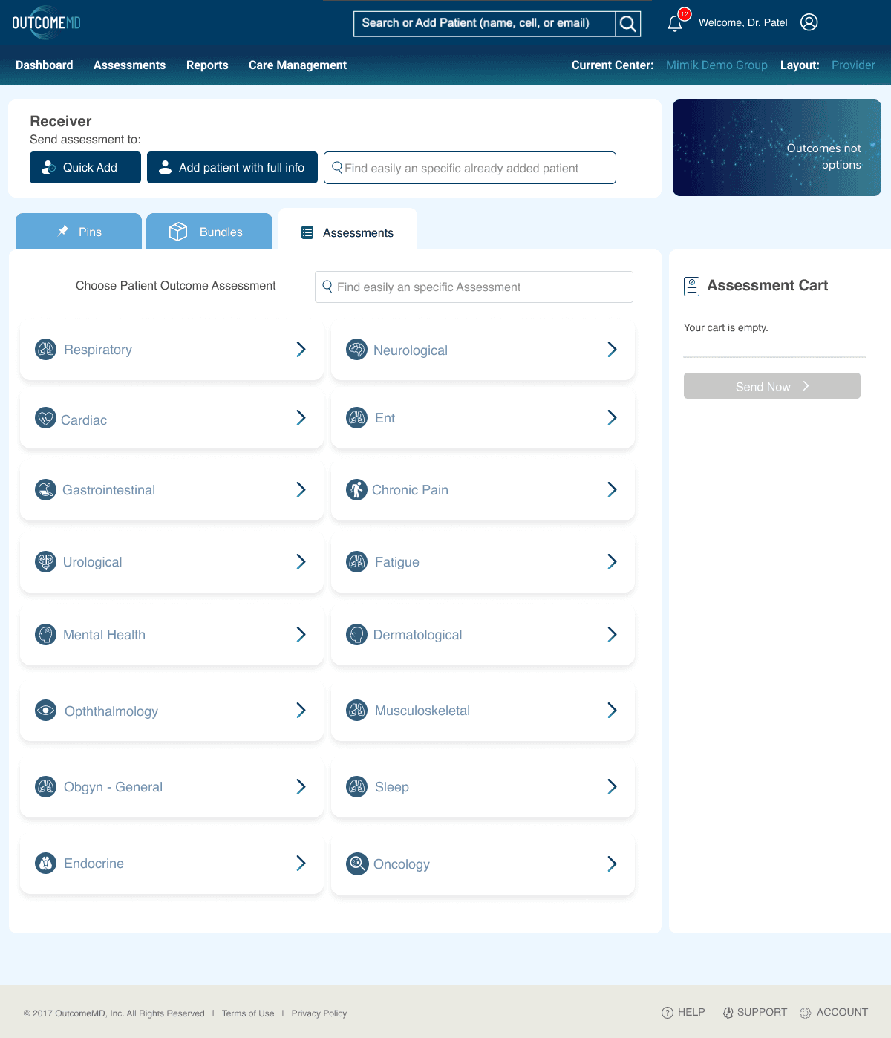Image resolution: width=891 pixels, height=1038 pixels.
Task: Click the Help question mark icon
Action: (x=668, y=1013)
